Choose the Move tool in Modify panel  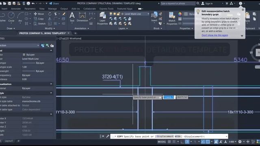(39, 14)
